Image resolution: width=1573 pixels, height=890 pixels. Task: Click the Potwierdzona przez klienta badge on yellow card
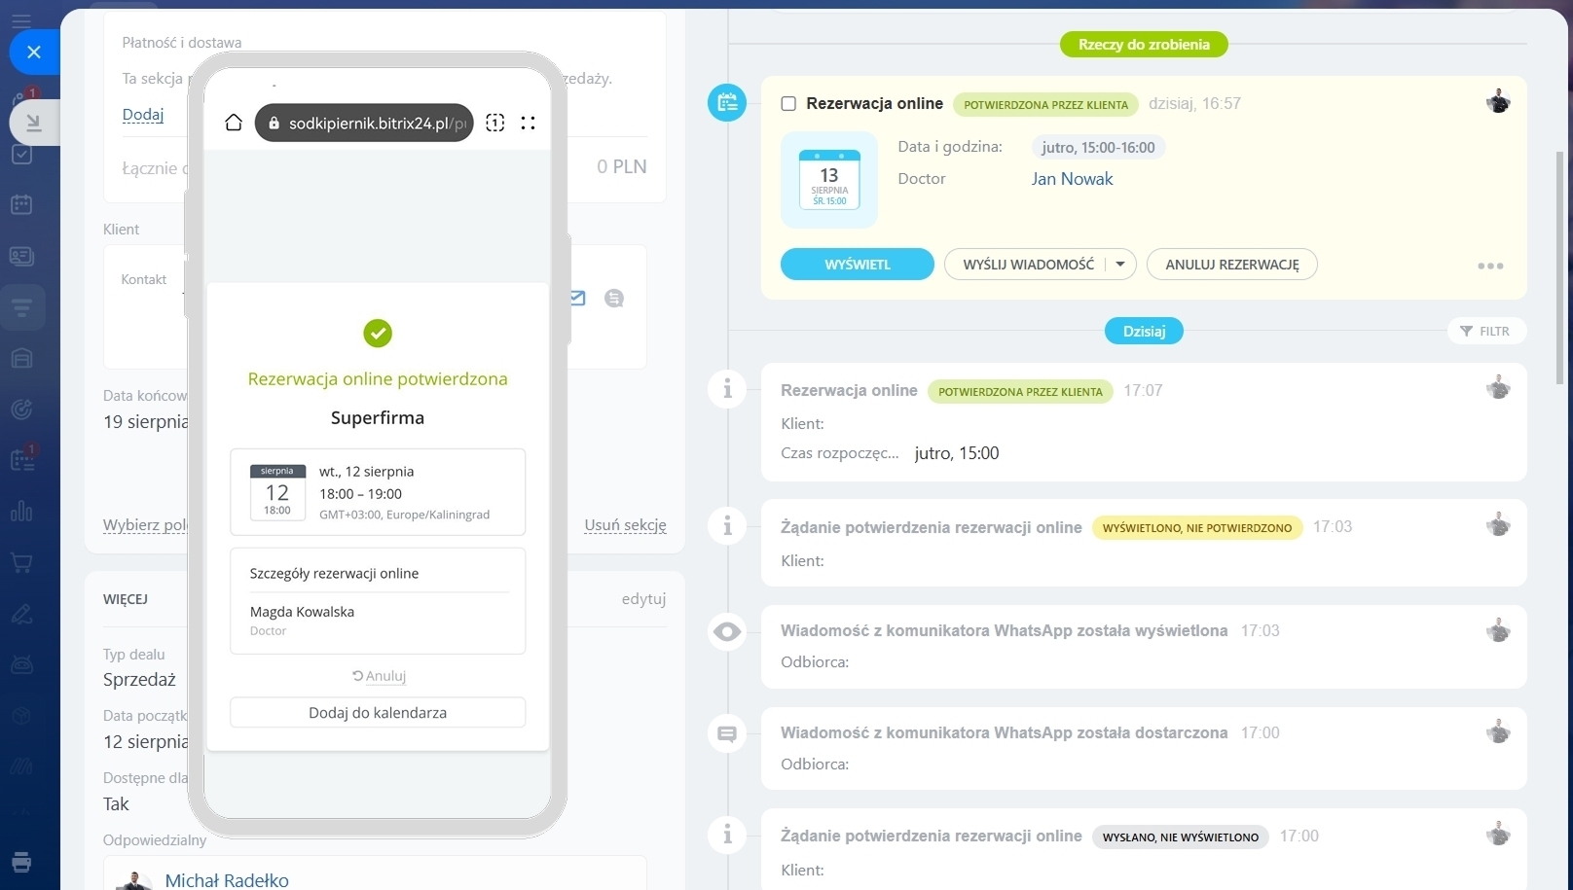coord(1045,105)
